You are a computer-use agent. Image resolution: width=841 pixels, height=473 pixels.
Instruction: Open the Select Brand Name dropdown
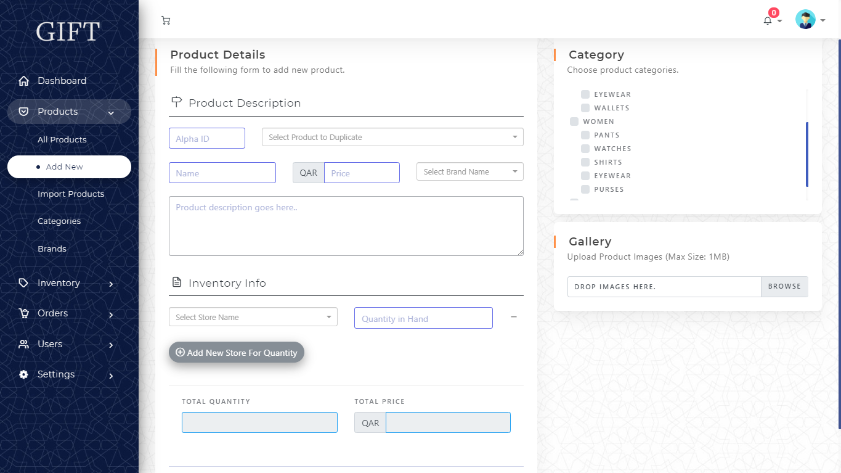point(469,172)
